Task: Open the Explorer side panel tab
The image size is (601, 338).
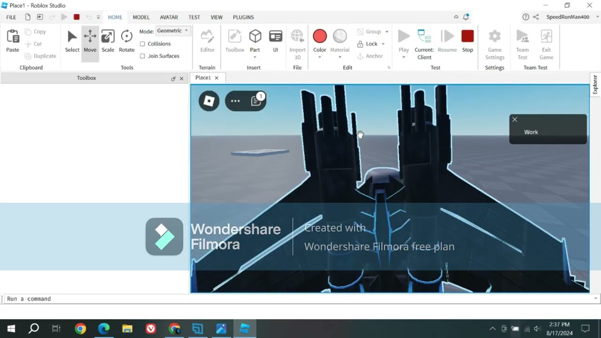Action: [595, 84]
